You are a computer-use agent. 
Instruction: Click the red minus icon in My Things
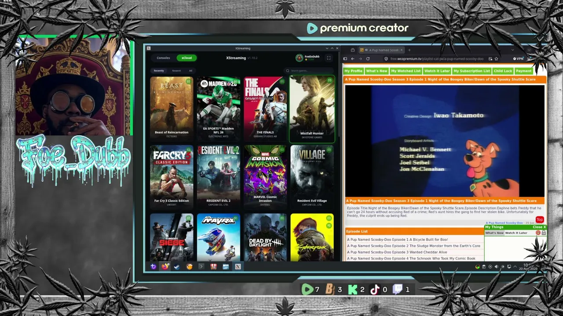click(538, 233)
